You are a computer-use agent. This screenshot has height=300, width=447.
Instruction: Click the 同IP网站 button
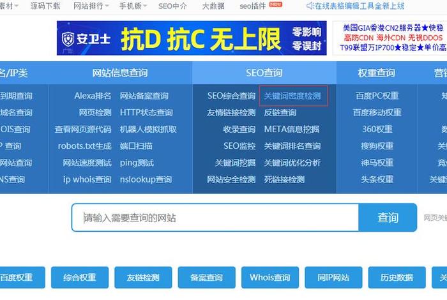coord(333,278)
